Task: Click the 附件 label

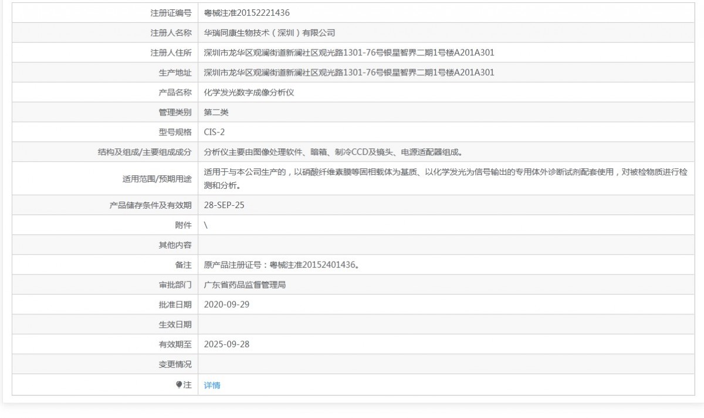Action: [x=183, y=225]
